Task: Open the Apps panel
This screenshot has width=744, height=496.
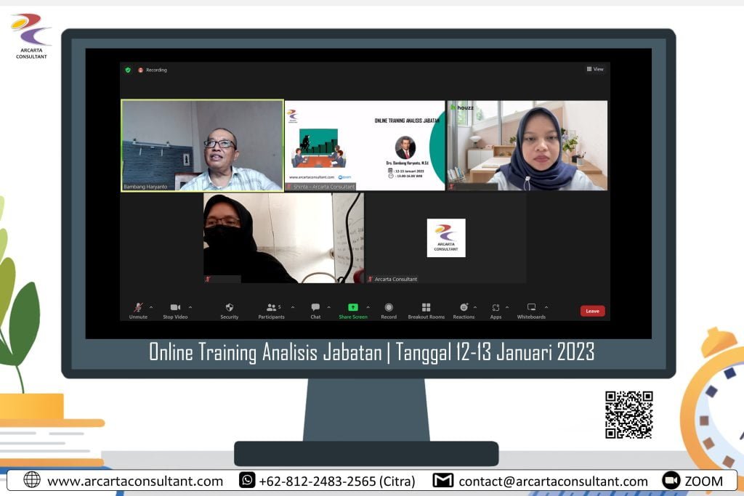Action: [496, 308]
